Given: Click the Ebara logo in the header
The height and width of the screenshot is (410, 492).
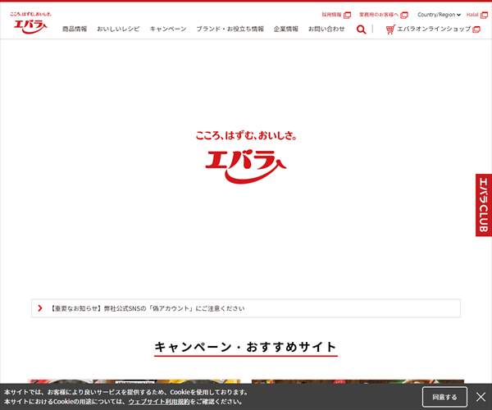Looking at the screenshot, I should [x=30, y=23].
